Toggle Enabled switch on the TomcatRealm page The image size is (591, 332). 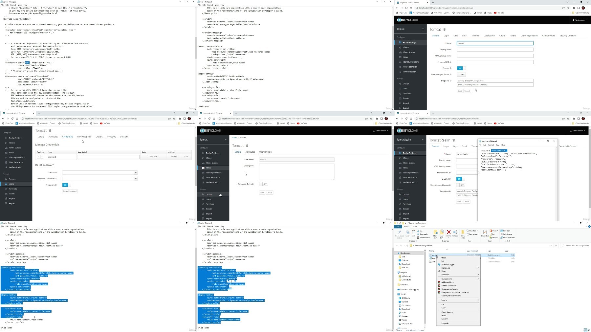pyautogui.click(x=461, y=179)
